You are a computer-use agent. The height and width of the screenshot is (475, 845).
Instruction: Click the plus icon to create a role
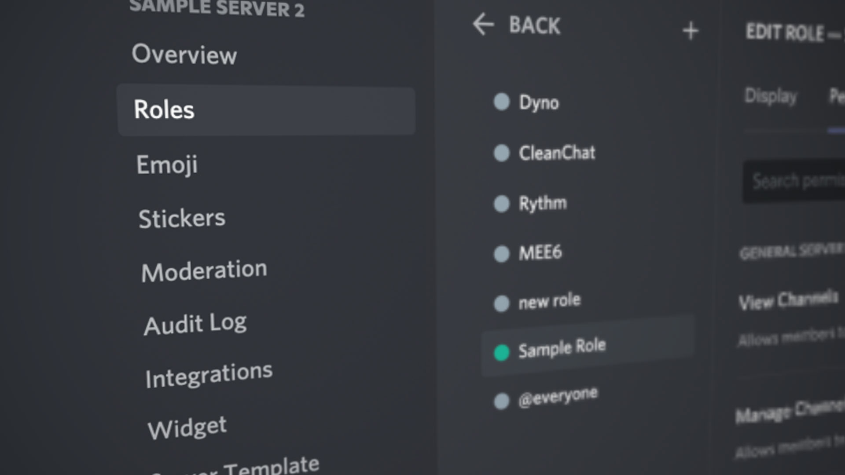click(x=691, y=30)
